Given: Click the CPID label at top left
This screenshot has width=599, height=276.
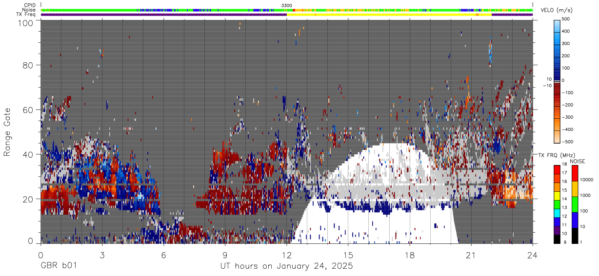Looking at the screenshot, I should point(29,5).
